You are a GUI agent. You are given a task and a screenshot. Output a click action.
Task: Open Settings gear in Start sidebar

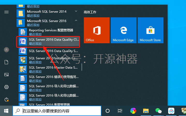point(6,87)
